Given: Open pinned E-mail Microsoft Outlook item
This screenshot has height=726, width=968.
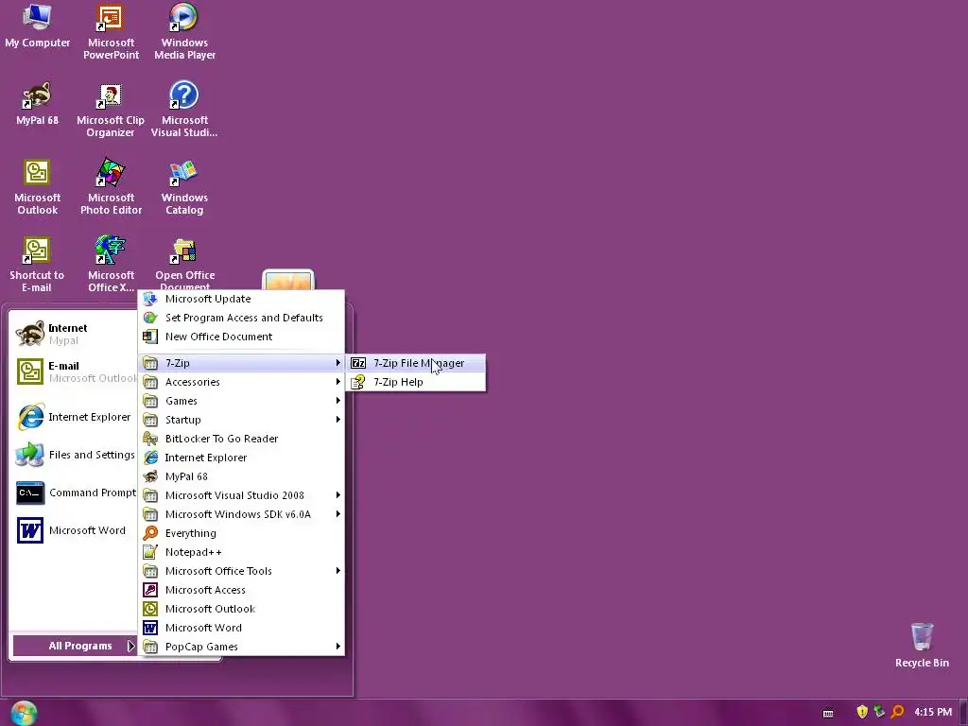Looking at the screenshot, I should tap(74, 372).
